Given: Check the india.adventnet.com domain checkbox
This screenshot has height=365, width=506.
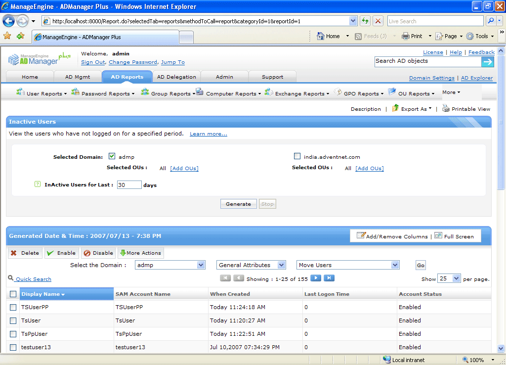Looking at the screenshot, I should [x=297, y=156].
